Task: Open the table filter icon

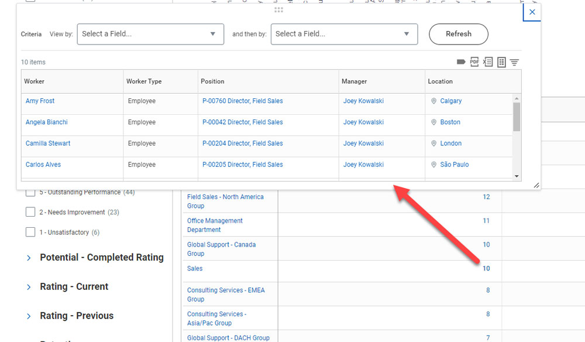Action: (514, 62)
